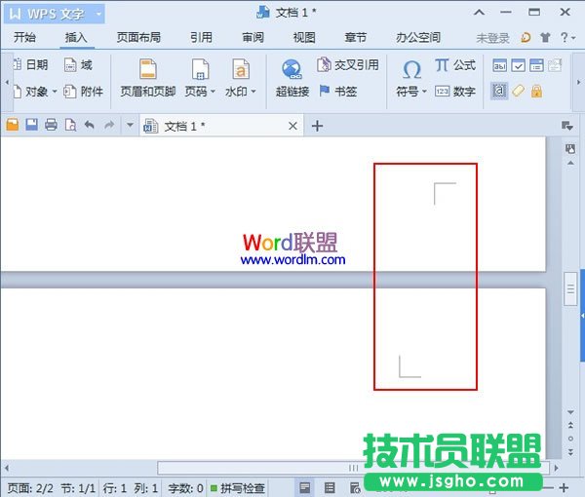Expand the 水印 dropdown arrow
This screenshot has height=497, width=585.
click(253, 92)
